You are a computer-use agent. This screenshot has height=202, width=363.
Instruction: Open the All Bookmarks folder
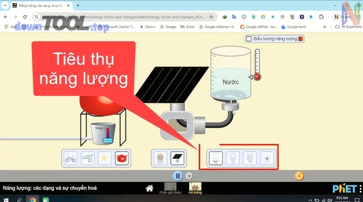point(348,27)
